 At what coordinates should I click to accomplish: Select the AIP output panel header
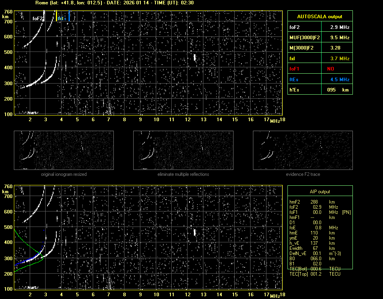(x=320, y=192)
